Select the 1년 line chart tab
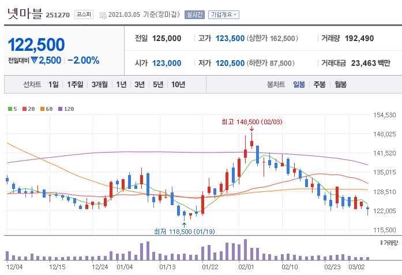Image resolution: width=402 pixels, height=275 pixels. (121, 84)
